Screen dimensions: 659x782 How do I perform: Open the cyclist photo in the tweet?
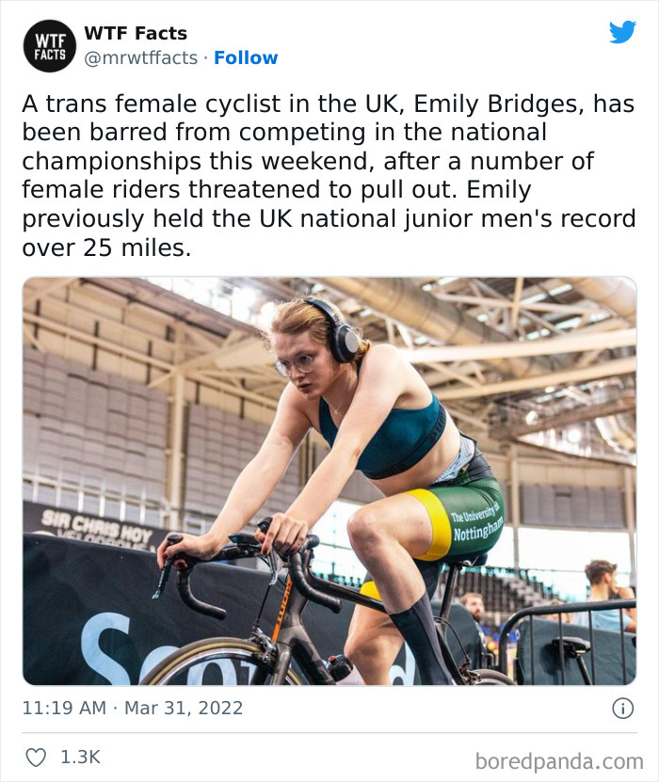pyautogui.click(x=329, y=480)
